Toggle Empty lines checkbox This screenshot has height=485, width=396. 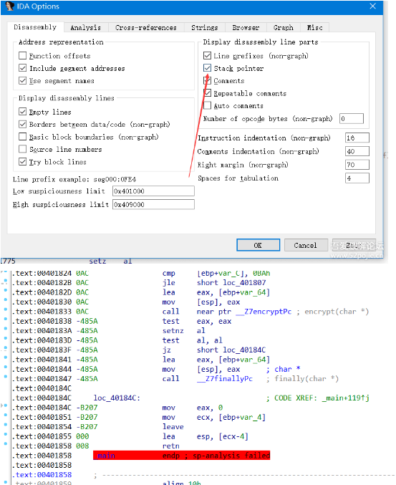click(x=23, y=112)
